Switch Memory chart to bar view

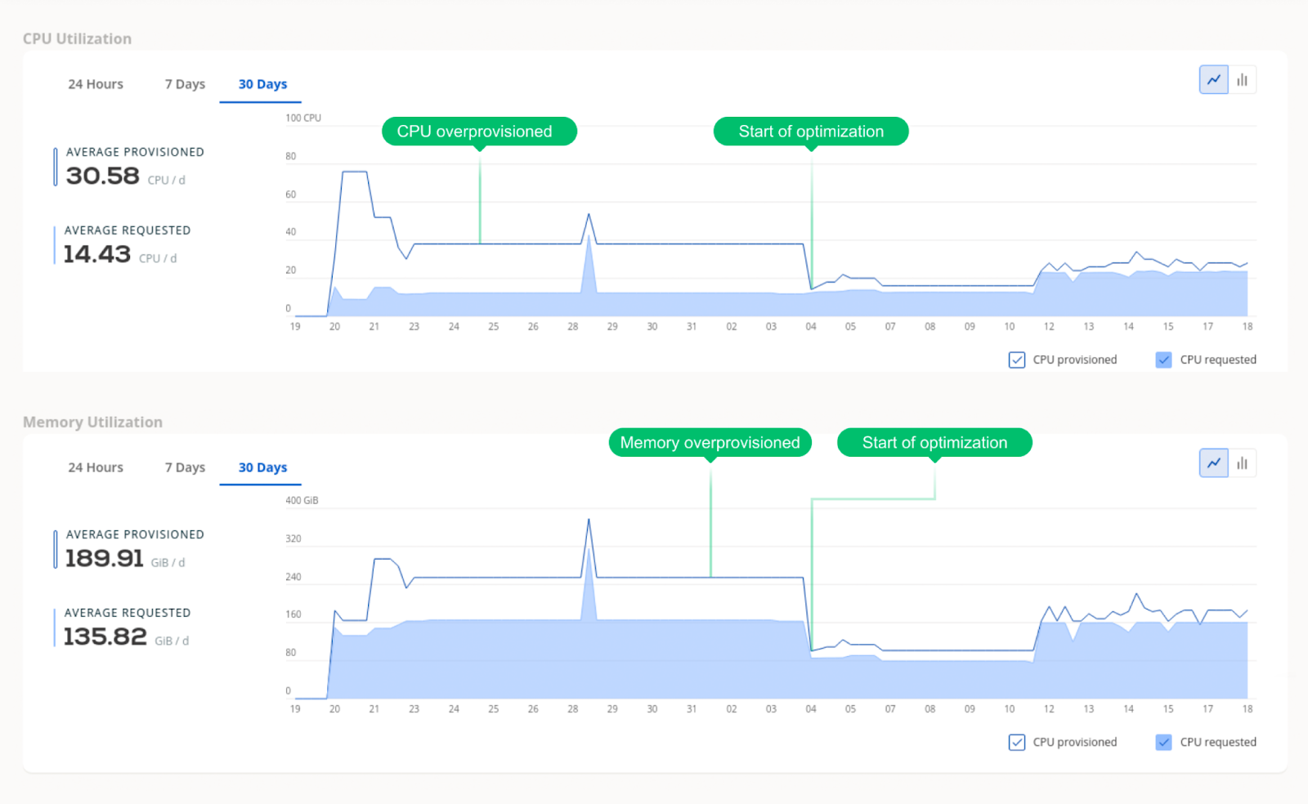coord(1243,463)
